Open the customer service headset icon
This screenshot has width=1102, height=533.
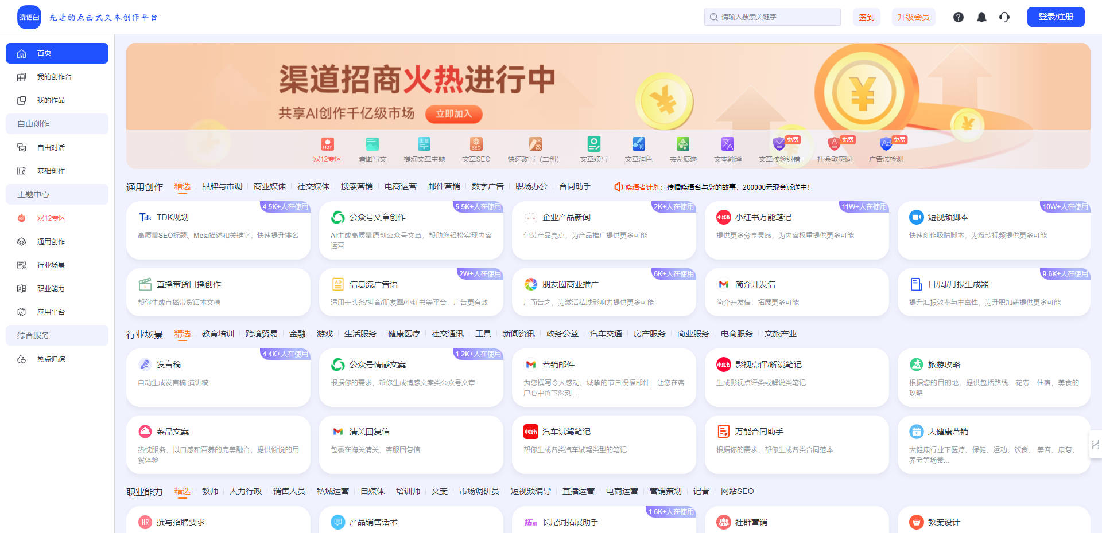(1004, 17)
